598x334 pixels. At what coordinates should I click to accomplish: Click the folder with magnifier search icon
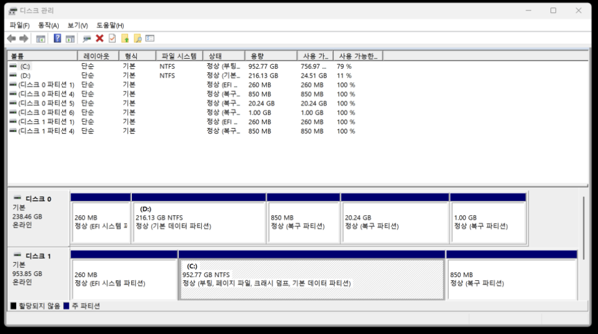pos(137,38)
